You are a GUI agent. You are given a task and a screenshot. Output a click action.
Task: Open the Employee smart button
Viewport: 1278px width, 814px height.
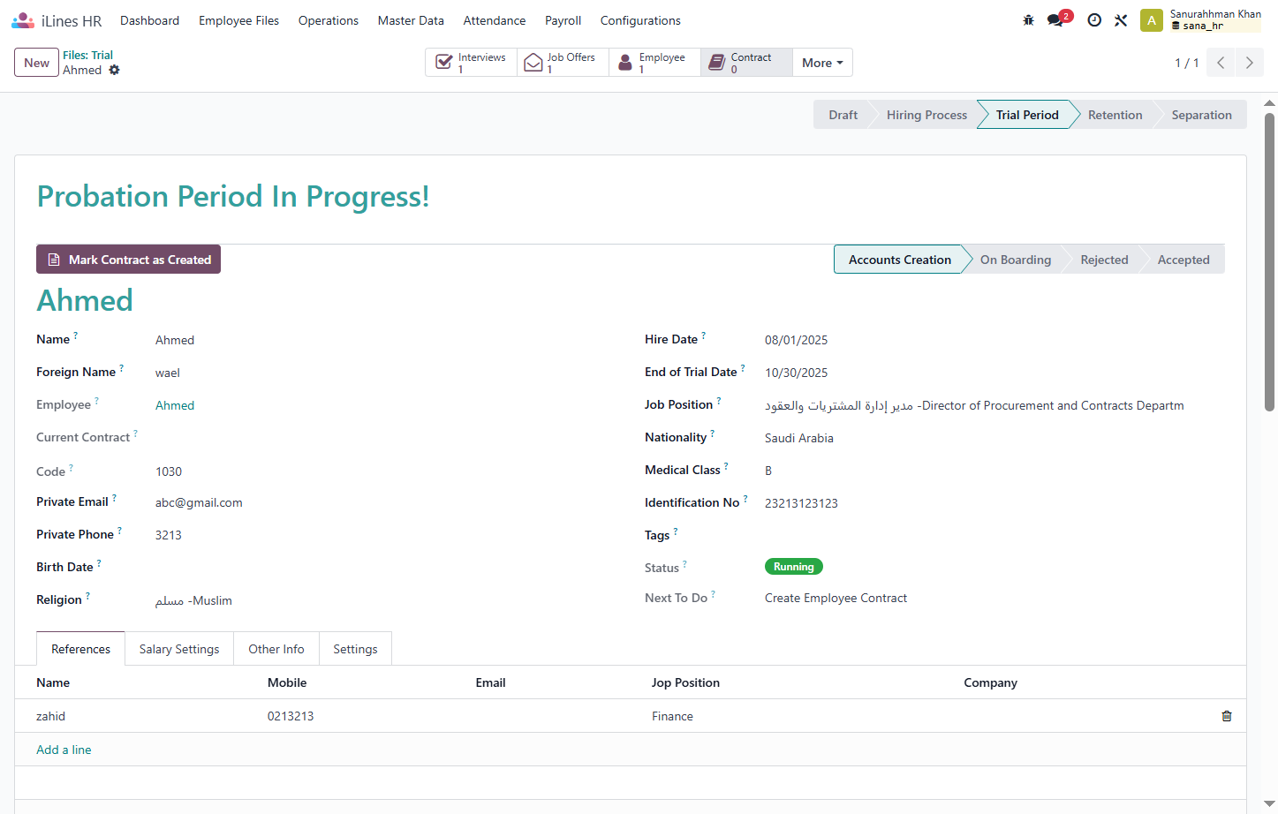(655, 63)
